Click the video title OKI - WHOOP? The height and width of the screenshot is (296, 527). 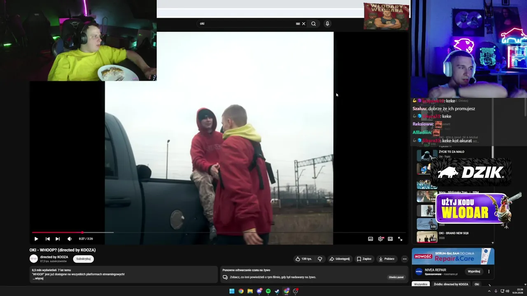point(63,250)
